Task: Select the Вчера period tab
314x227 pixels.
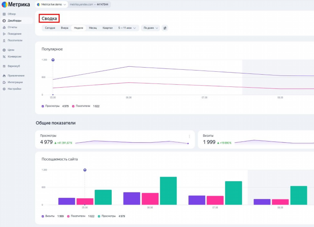Action: [x=64, y=28]
